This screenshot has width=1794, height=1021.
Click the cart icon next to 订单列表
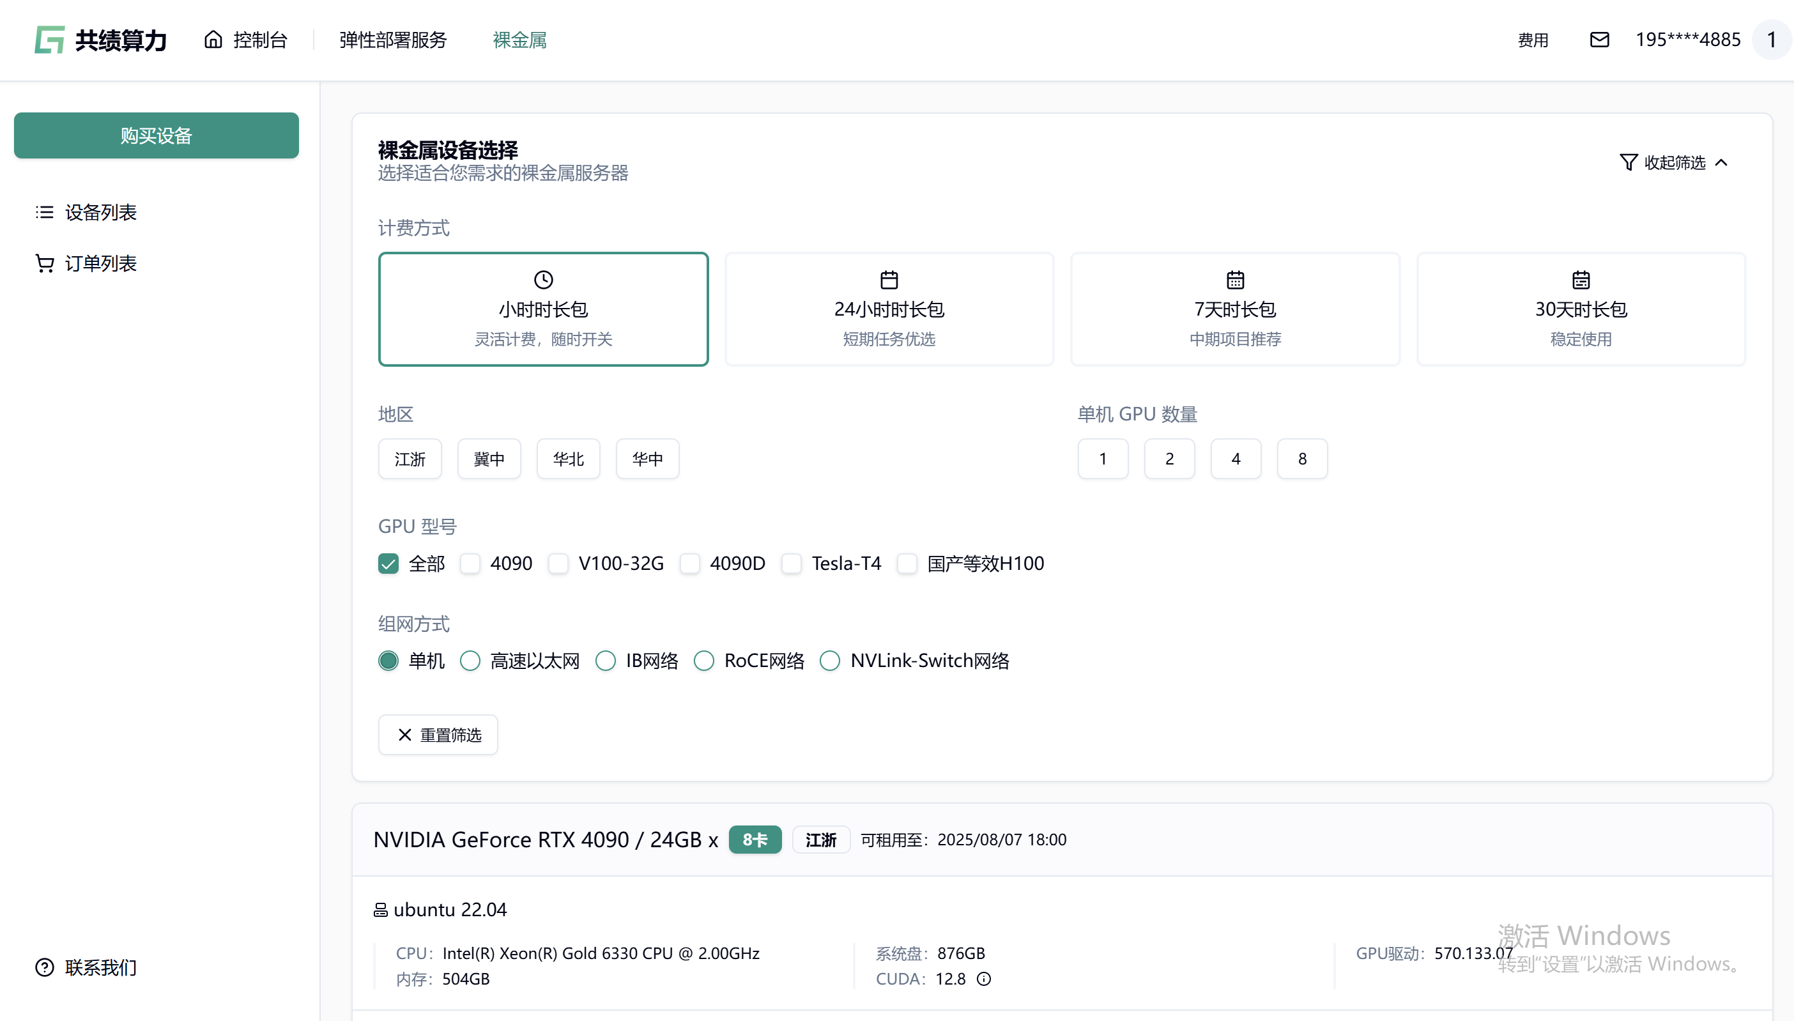pos(45,263)
